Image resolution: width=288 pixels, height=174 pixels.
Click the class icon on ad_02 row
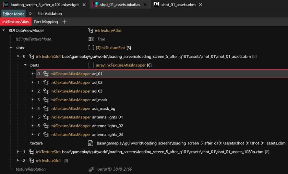(46, 82)
